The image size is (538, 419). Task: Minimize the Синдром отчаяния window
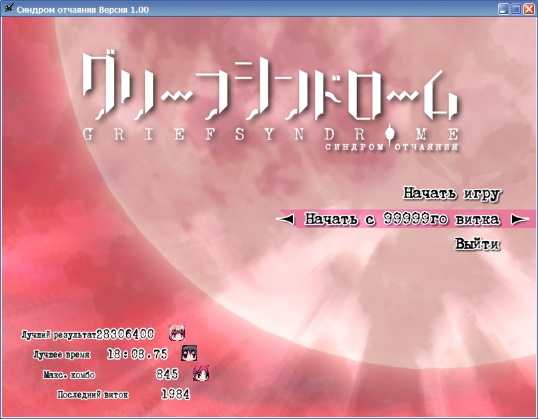pyautogui.click(x=503, y=9)
